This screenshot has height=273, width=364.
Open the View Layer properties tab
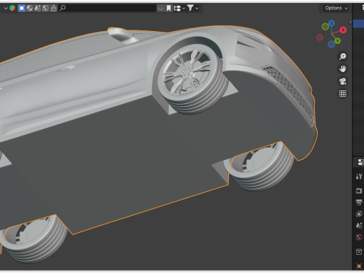click(x=359, y=214)
